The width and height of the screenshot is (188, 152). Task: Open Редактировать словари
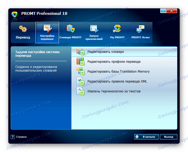124,52
